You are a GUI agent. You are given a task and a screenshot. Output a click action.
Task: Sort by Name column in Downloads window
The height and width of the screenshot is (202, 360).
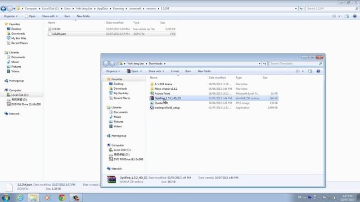pos(154,77)
